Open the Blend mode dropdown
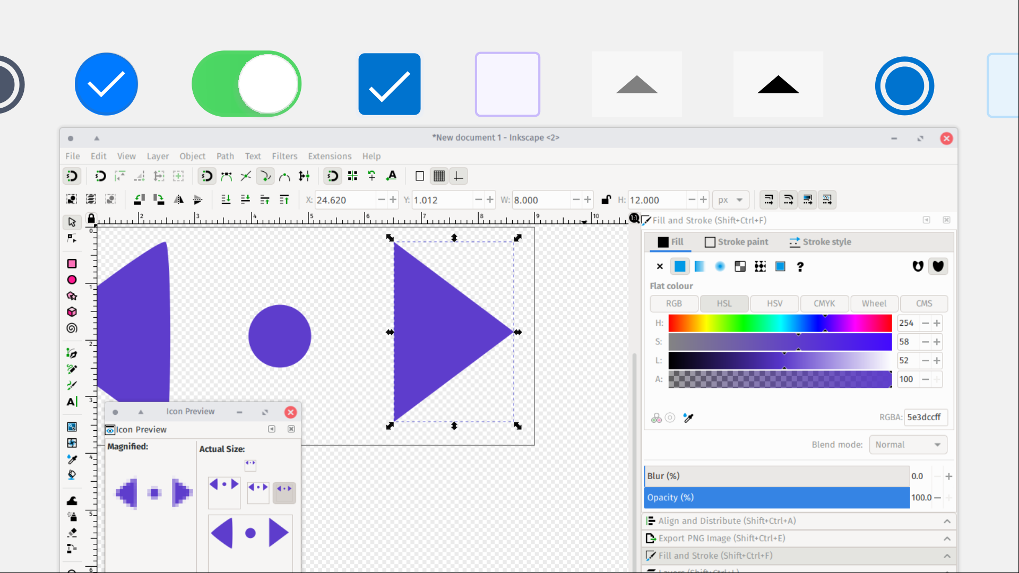 tap(908, 445)
